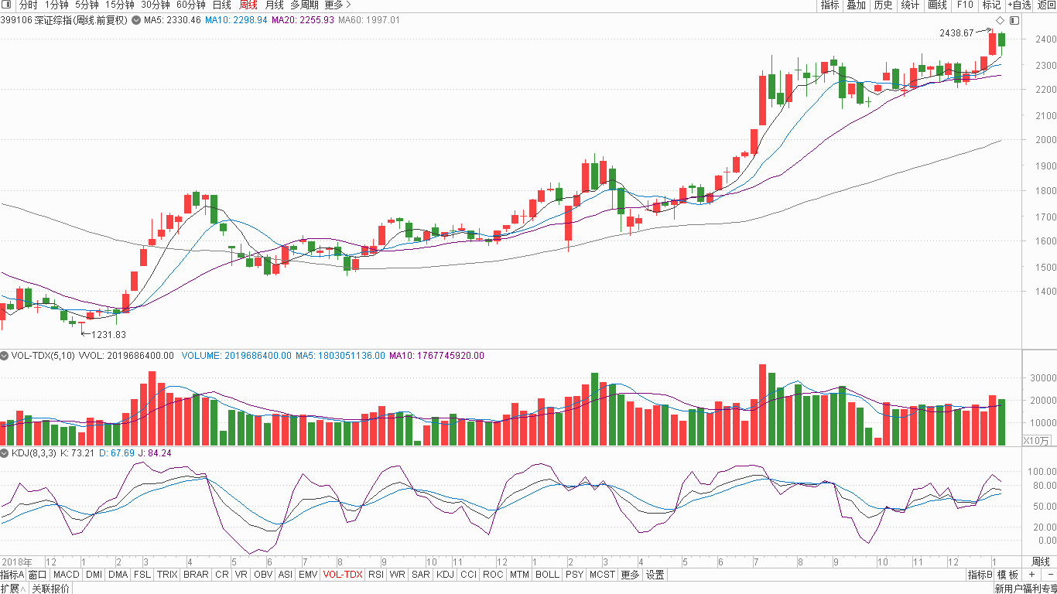Apply the DMA indicator

(118, 575)
